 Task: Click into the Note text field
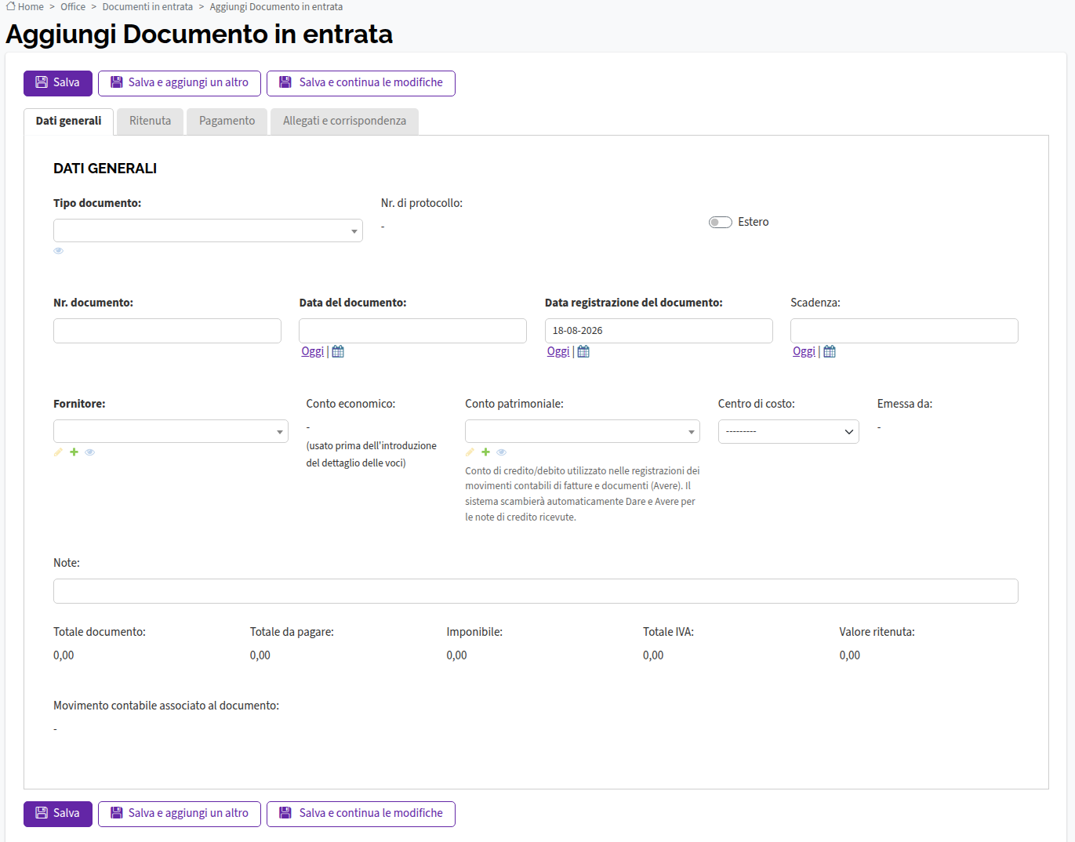point(536,591)
